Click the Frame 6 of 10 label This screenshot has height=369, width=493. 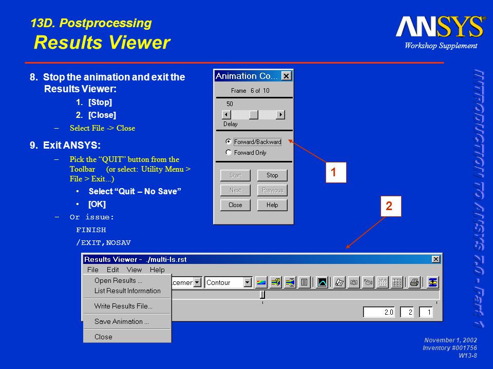(250, 91)
